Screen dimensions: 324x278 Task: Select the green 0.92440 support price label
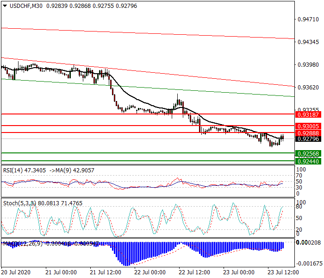click(308, 161)
